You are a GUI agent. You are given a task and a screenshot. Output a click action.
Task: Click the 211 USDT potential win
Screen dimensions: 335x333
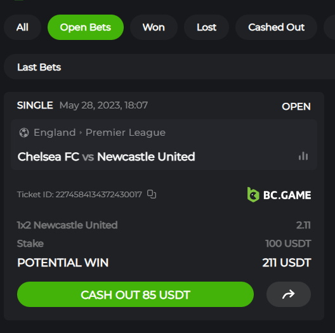287,263
